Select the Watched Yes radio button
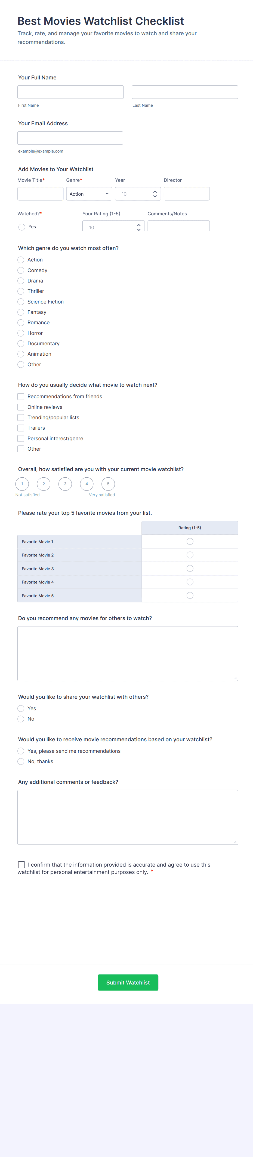 [x=21, y=227]
